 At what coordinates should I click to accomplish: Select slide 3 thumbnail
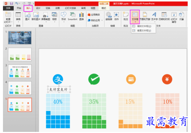pyautogui.click(x=20, y=71)
